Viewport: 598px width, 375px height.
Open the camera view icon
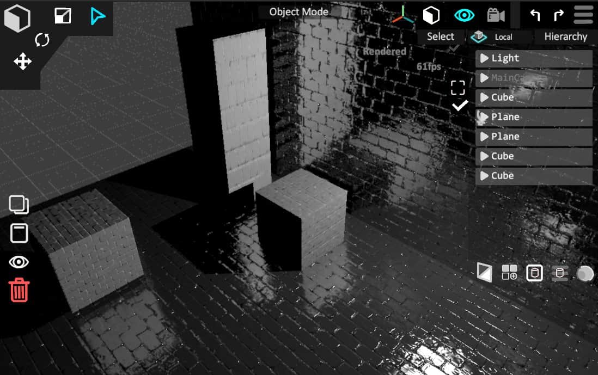[x=496, y=15]
